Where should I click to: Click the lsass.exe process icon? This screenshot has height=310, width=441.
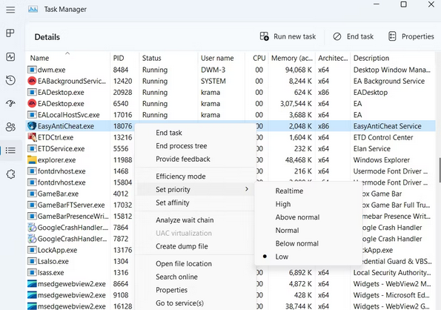(x=32, y=272)
